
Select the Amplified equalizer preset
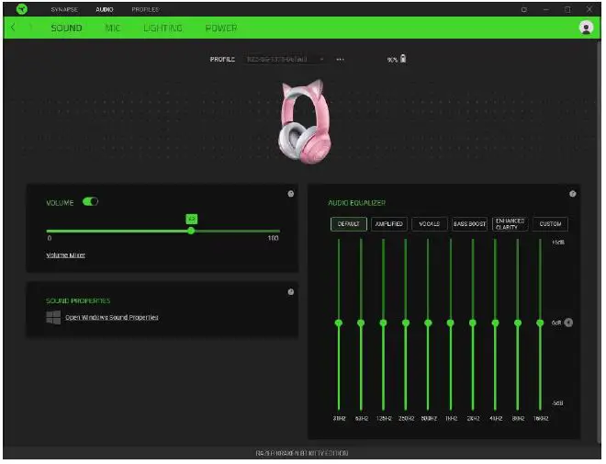(x=389, y=224)
